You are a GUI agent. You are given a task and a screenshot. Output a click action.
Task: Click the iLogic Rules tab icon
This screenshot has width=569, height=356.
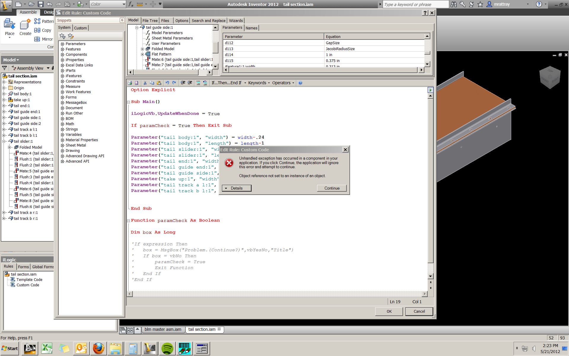[x=8, y=267]
